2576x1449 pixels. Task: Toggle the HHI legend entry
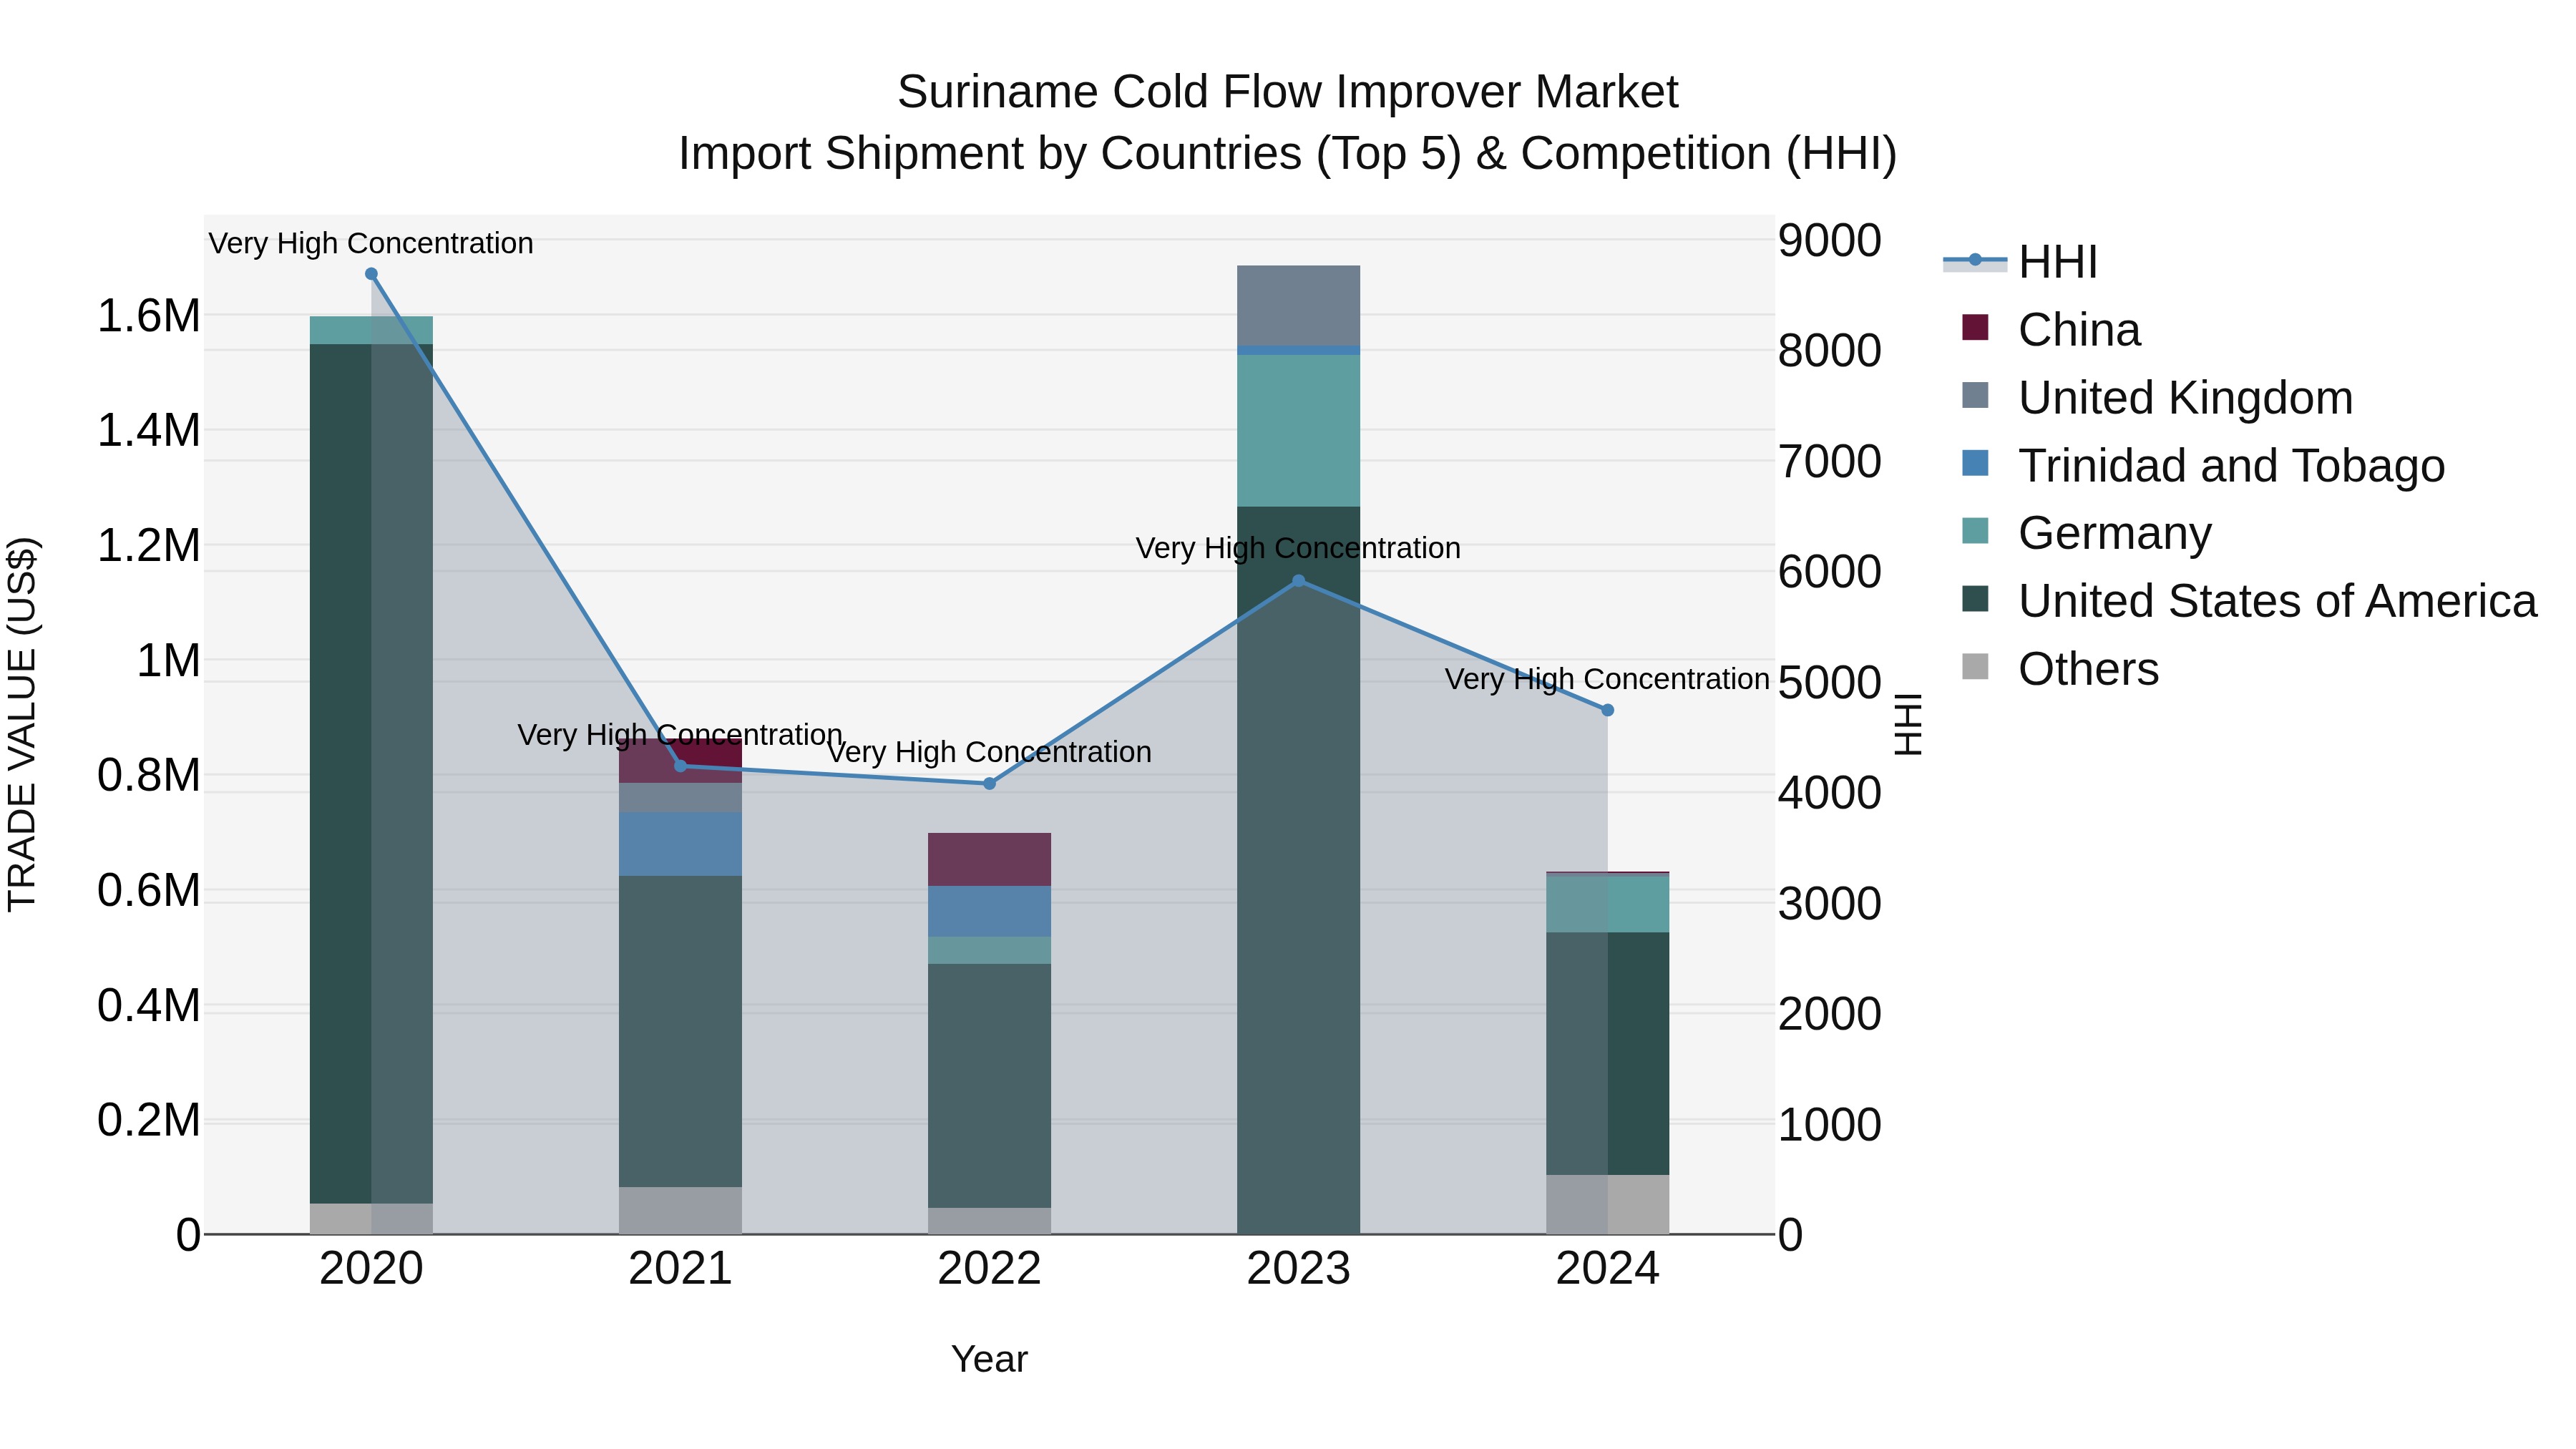2020,262
